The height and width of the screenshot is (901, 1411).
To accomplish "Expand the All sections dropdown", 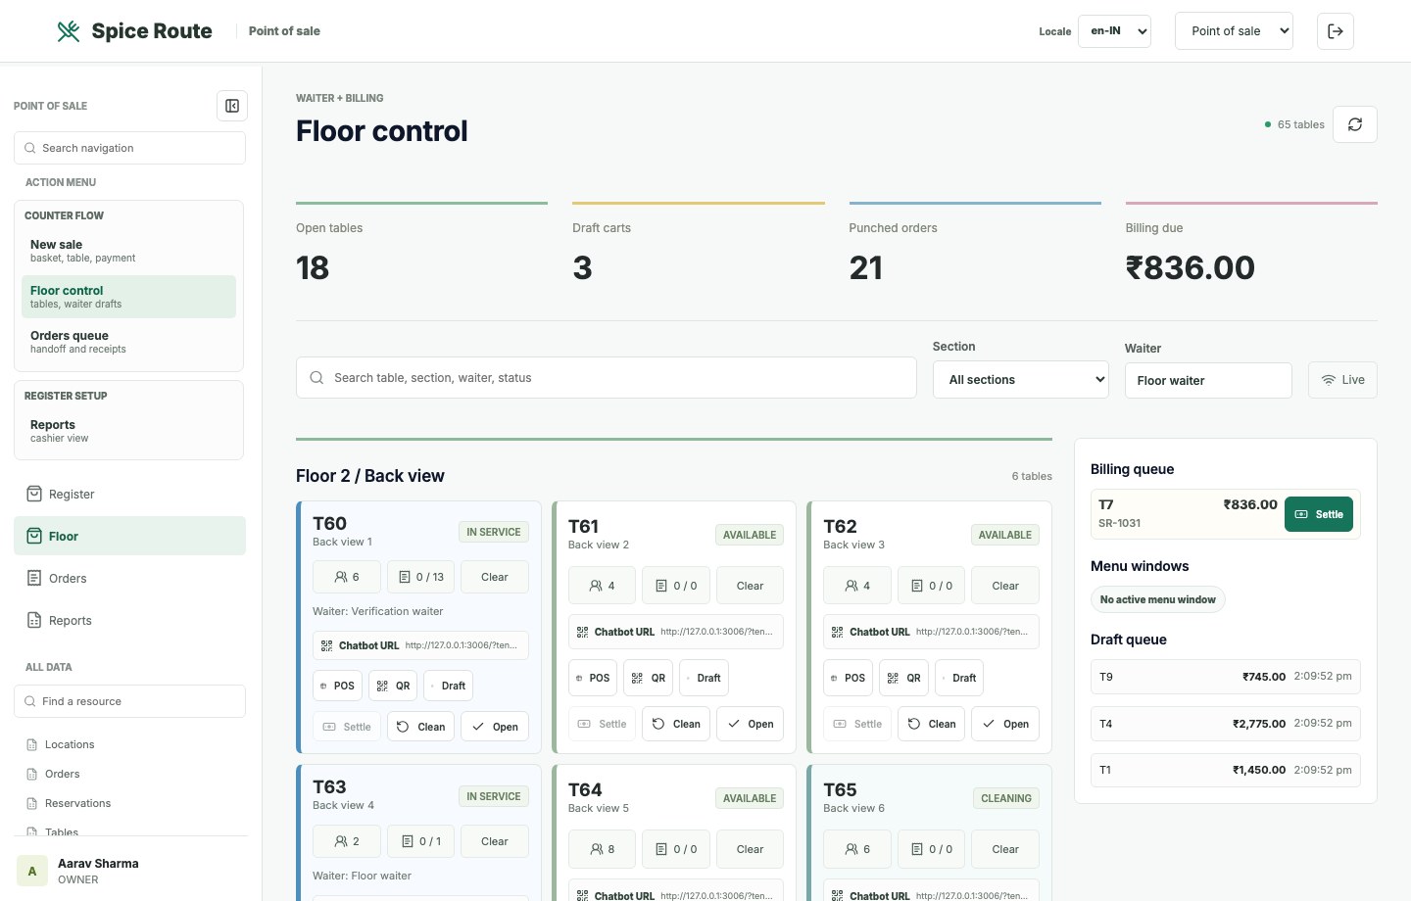I will [x=1021, y=380].
